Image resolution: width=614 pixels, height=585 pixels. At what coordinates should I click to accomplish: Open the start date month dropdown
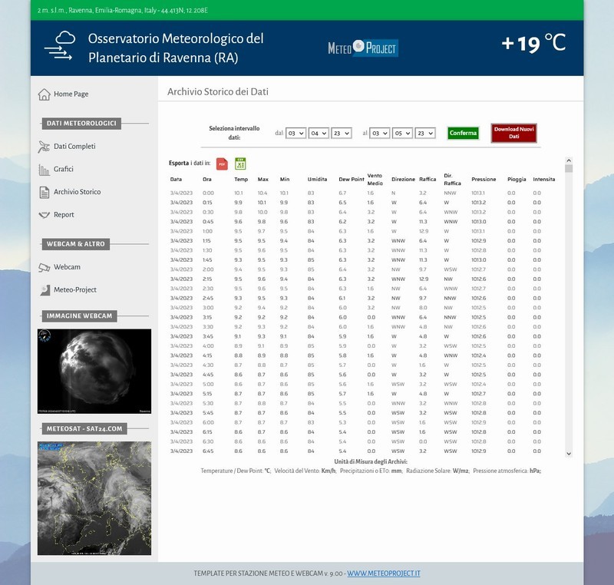click(x=319, y=133)
